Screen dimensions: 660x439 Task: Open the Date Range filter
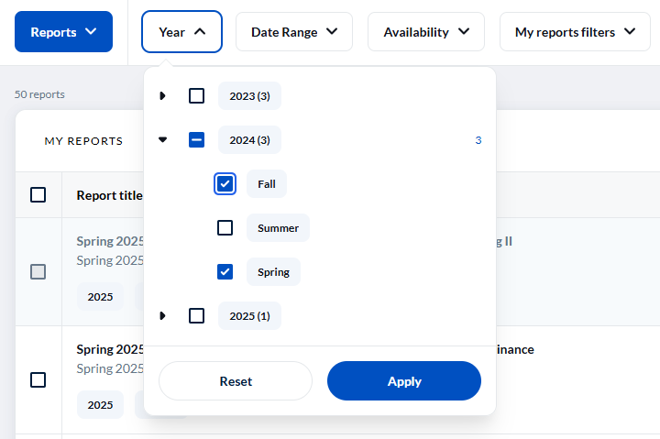click(294, 32)
